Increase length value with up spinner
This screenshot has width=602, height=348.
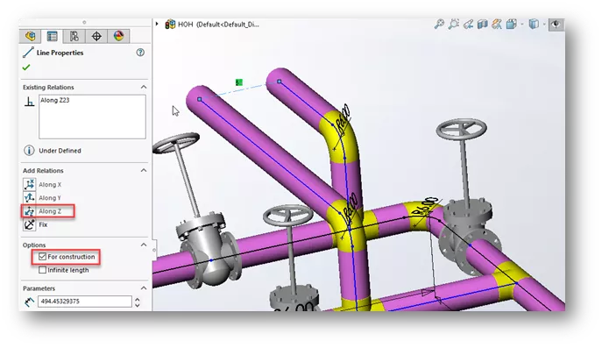138,299
